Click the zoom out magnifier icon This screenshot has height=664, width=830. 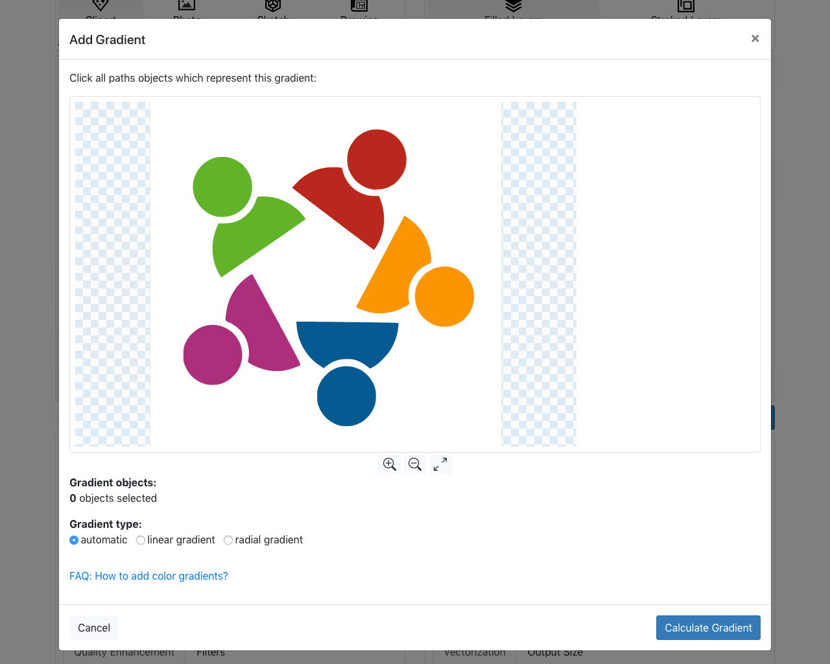pyautogui.click(x=415, y=464)
